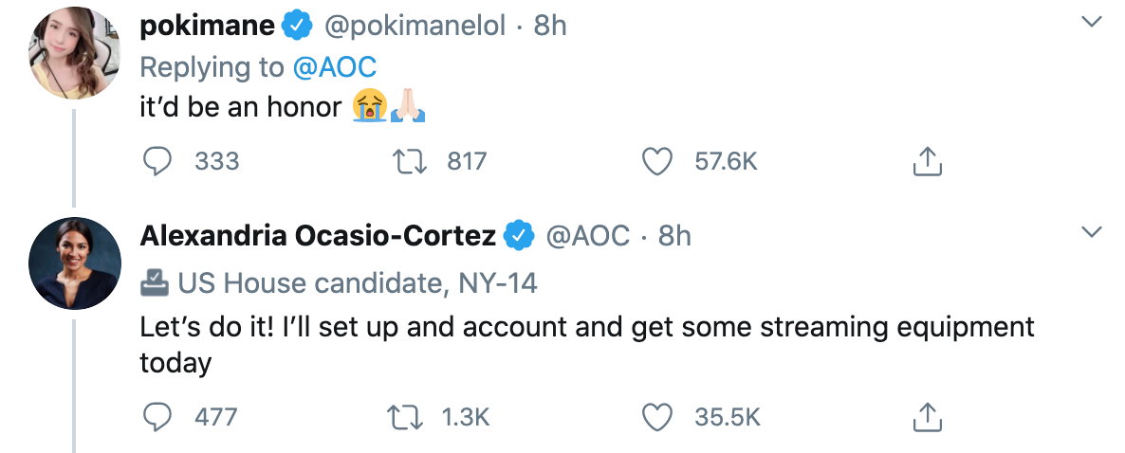Reply to pokimane's tweet
Screen dimensions: 1125x453
coord(157,162)
